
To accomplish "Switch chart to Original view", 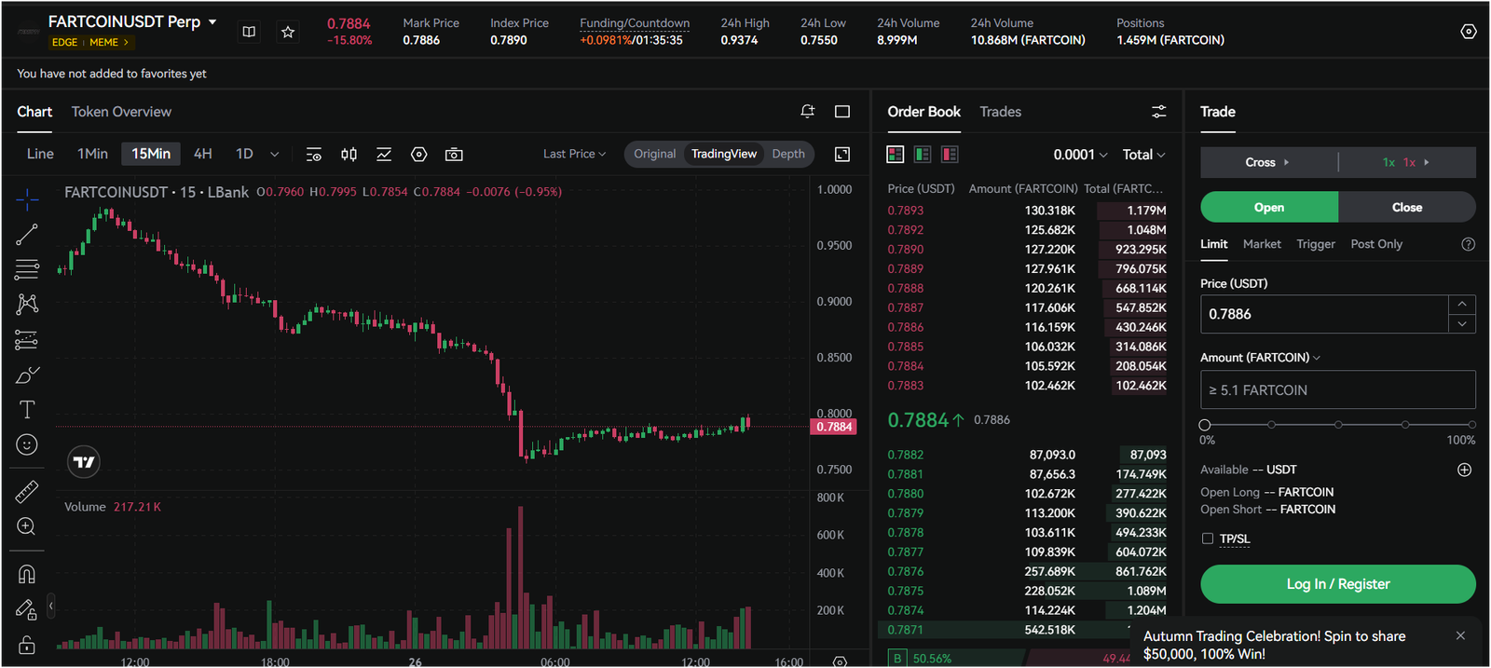I will (655, 154).
